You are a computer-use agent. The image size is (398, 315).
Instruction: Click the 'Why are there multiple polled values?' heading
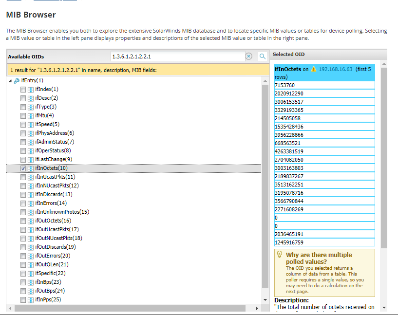(319, 258)
